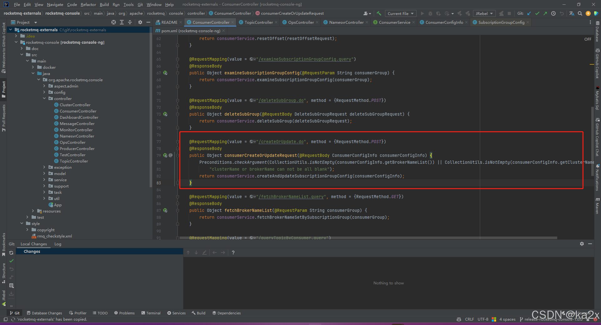Screen dimensions: 601x325
Task: Toggle the Structure tool window button
Action: [x=4, y=273]
